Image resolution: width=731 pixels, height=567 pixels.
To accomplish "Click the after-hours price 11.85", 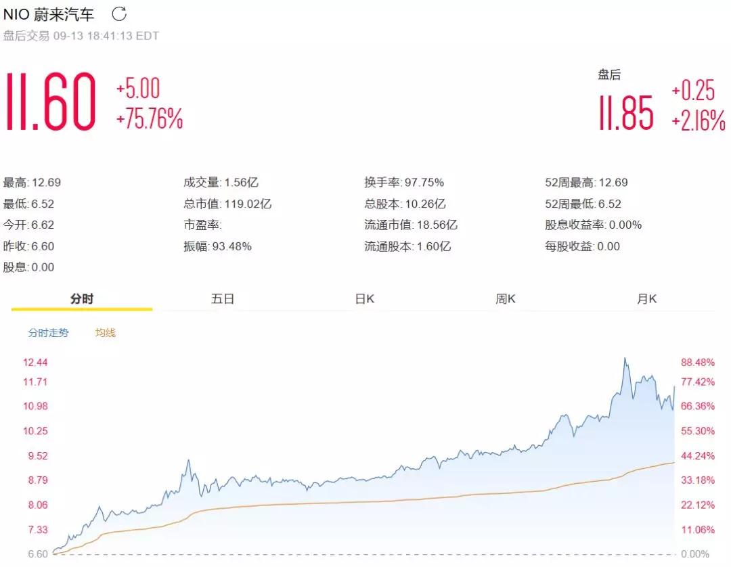I will pyautogui.click(x=626, y=113).
